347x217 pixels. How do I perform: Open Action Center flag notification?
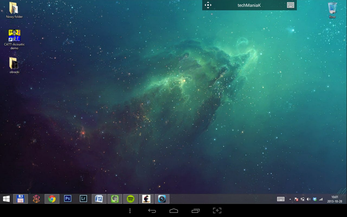[296, 199]
